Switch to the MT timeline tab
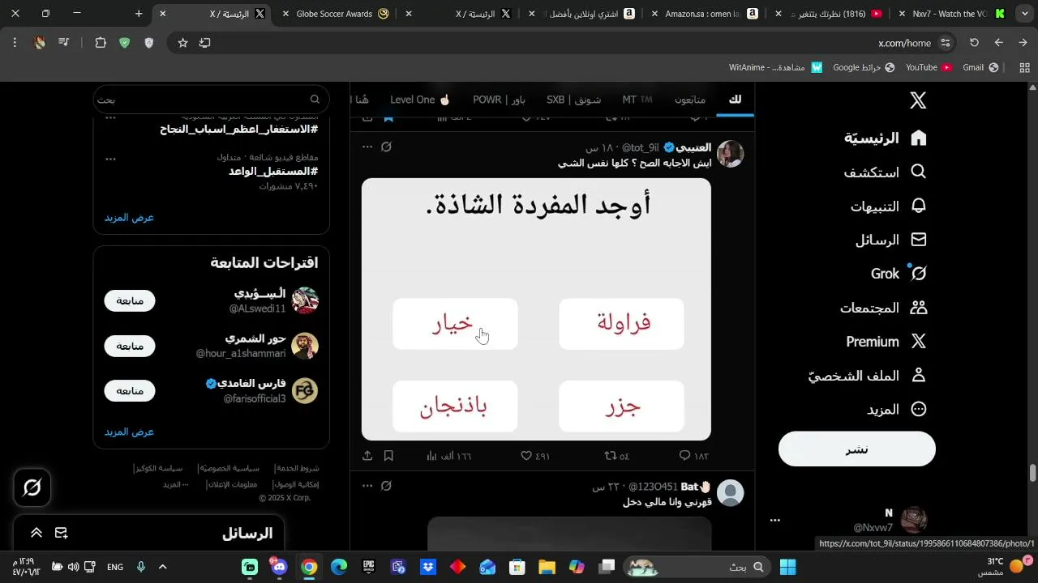Viewport: 1038px width, 583px height. pos(637,100)
